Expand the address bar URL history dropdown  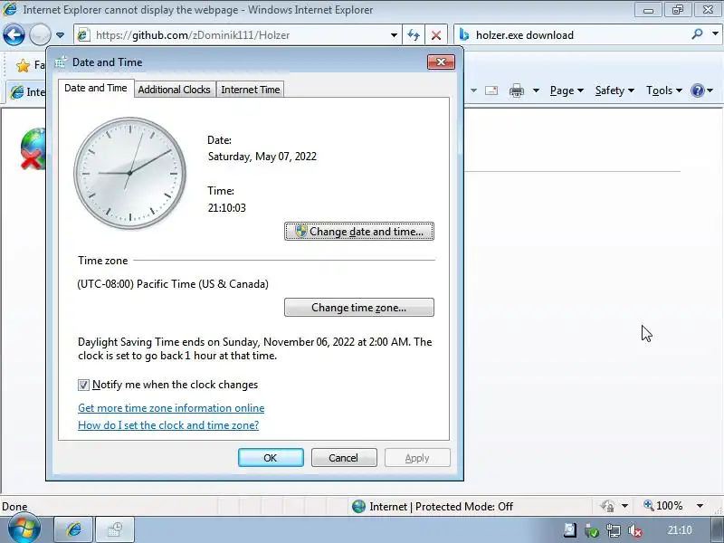click(394, 35)
